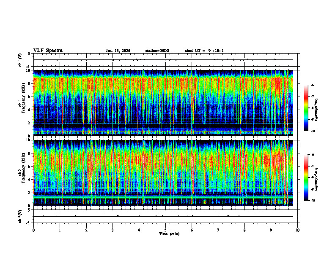Click the "Time (min)" axis title
The height and width of the screenshot is (258, 335).
(x=169, y=234)
